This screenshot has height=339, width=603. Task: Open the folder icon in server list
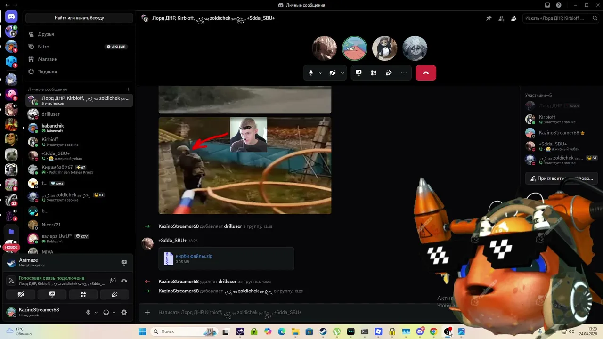click(11, 232)
